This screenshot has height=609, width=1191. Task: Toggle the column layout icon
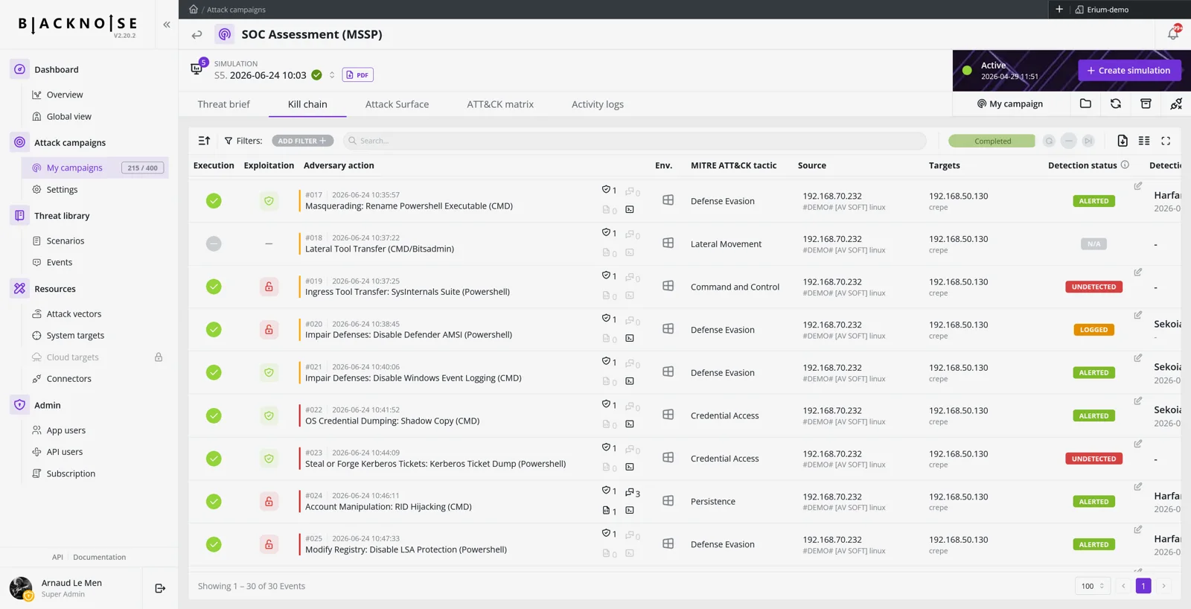[1144, 141]
